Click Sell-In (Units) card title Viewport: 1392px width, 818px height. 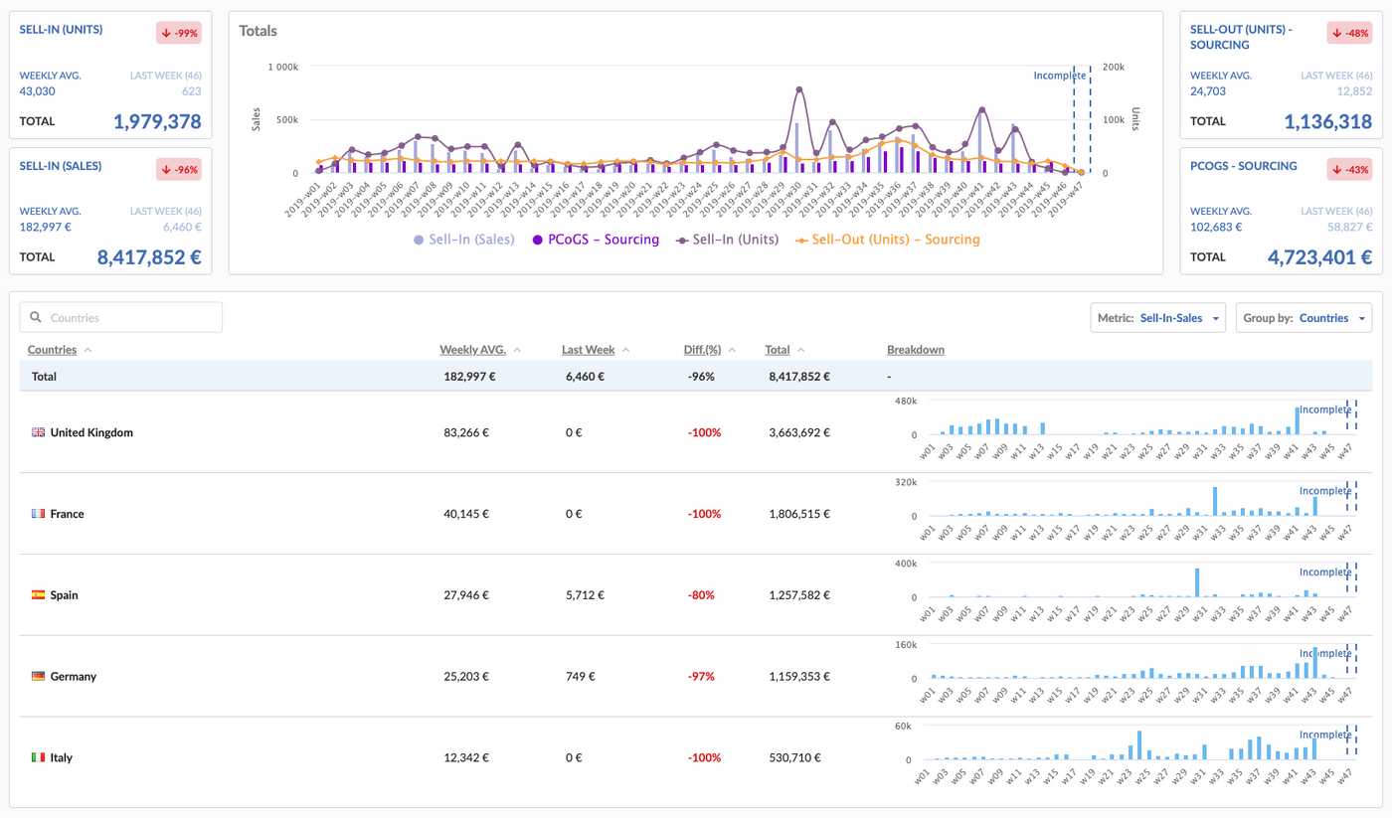pos(61,31)
